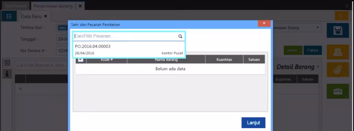Screen dimensions: 354x131
Task: Click the background window's Satuan column header
Action: click(x=307, y=79)
